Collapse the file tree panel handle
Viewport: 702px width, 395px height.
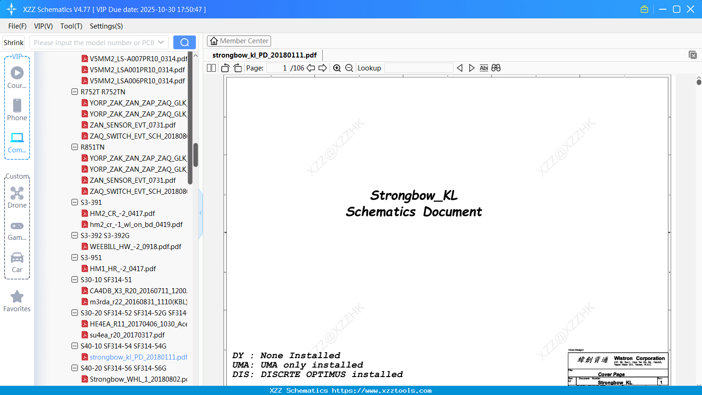tap(201, 213)
